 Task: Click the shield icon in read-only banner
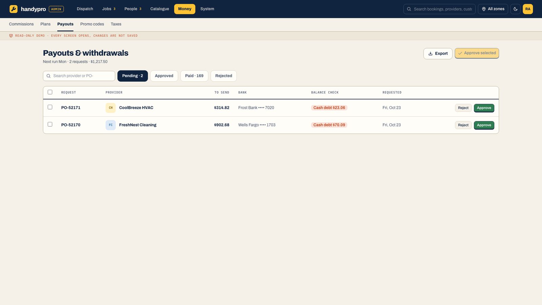[x=11, y=36]
